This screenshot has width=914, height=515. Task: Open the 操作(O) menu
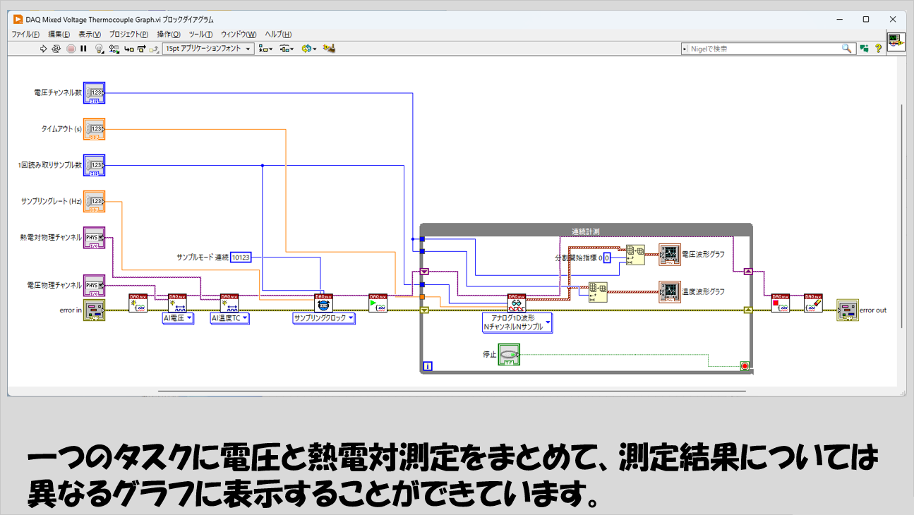pos(168,34)
